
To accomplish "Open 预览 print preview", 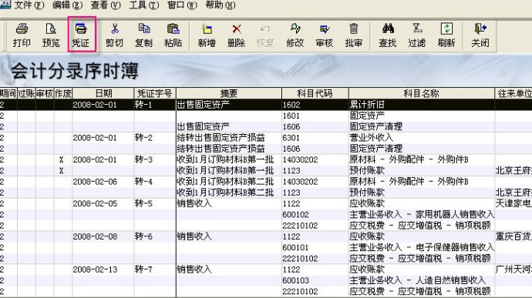I will [x=51, y=35].
